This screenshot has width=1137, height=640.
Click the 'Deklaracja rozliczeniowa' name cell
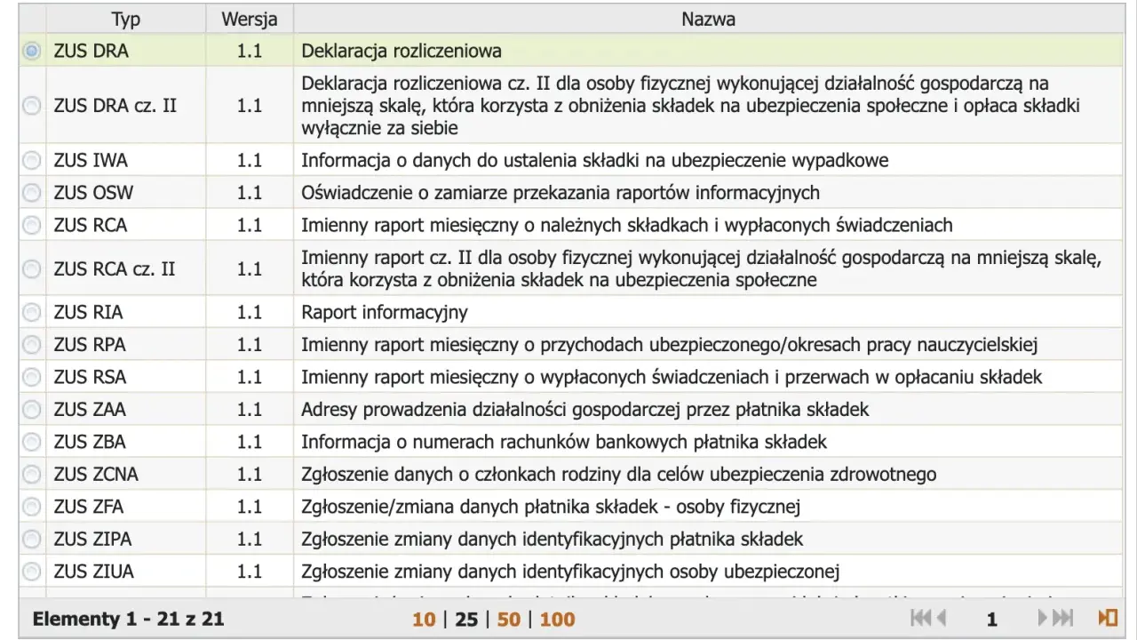point(708,52)
